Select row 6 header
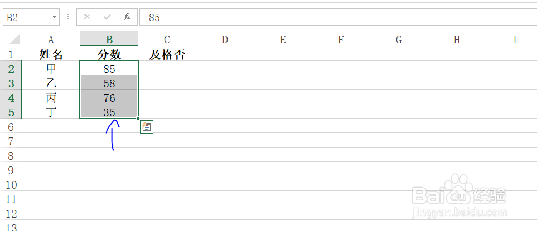 [11, 126]
